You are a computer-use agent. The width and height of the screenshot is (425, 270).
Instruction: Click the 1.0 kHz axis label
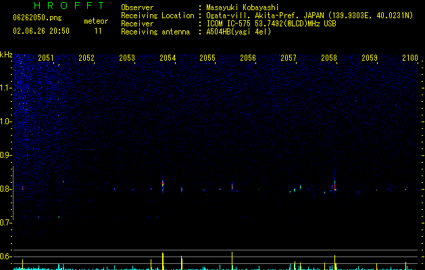click(6, 122)
